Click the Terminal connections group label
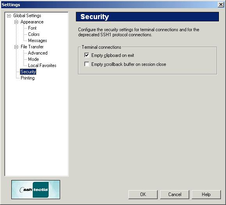This screenshot has height=205, width=226. coord(101,47)
